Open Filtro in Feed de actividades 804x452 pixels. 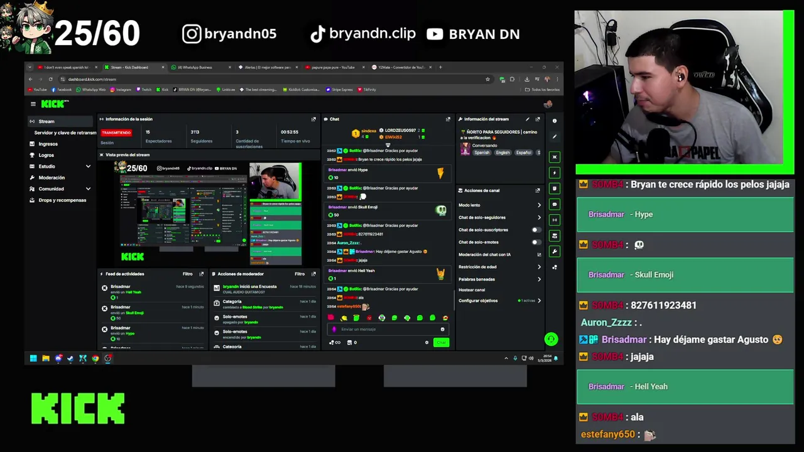[187, 274]
